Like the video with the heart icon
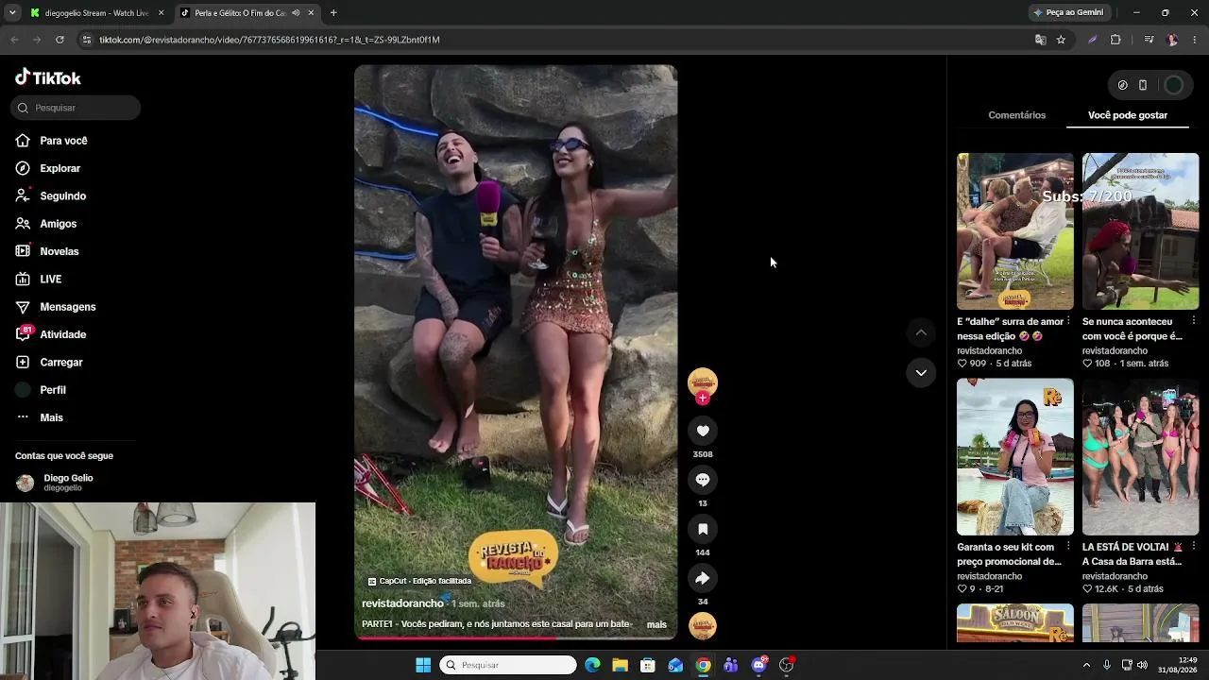The width and height of the screenshot is (1209, 680). (x=703, y=431)
